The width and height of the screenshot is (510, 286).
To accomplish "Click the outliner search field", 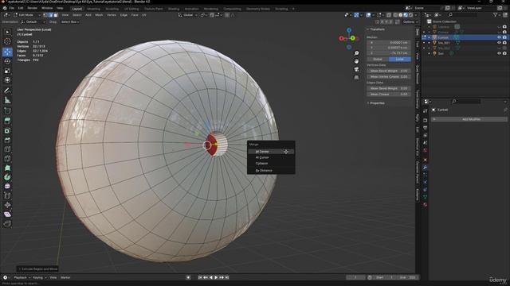I will pyautogui.click(x=462, y=15).
